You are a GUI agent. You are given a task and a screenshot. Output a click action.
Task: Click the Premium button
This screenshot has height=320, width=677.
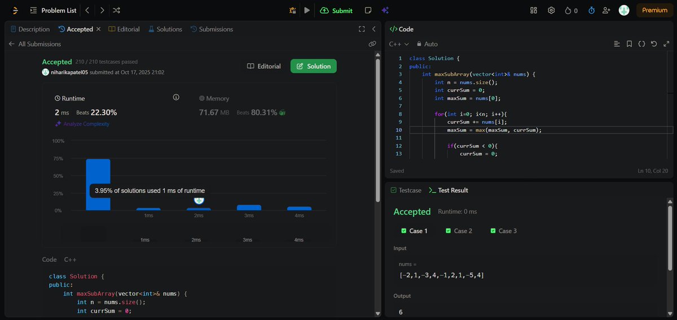[654, 10]
